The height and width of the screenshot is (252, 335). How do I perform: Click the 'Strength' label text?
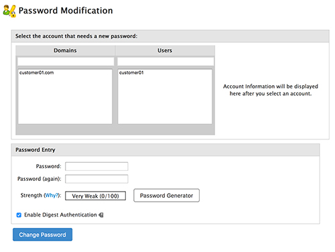point(31,195)
